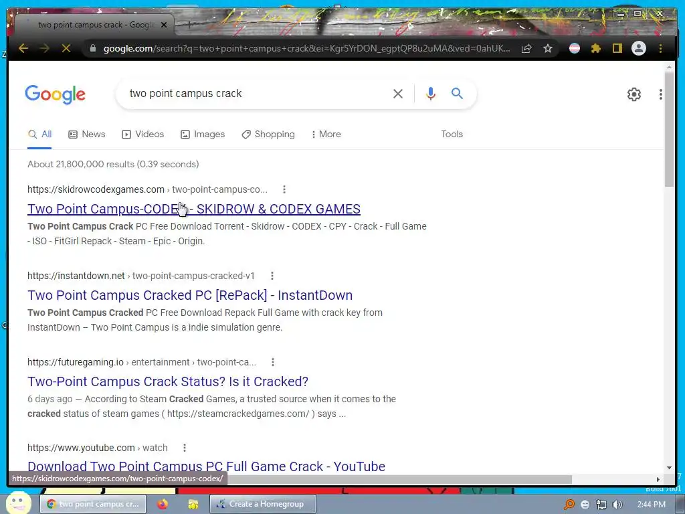Open options dots for youtube.com result
Viewport: 685px width, 514px height.
click(185, 448)
